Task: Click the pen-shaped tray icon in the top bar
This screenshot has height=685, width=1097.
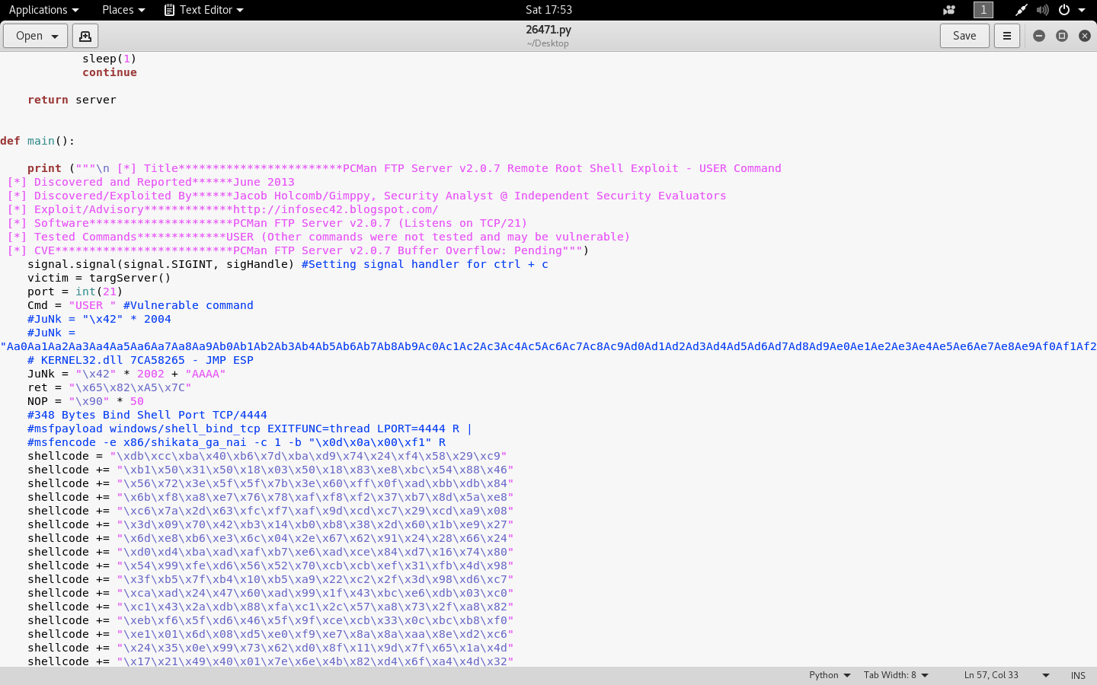Action: click(1021, 10)
